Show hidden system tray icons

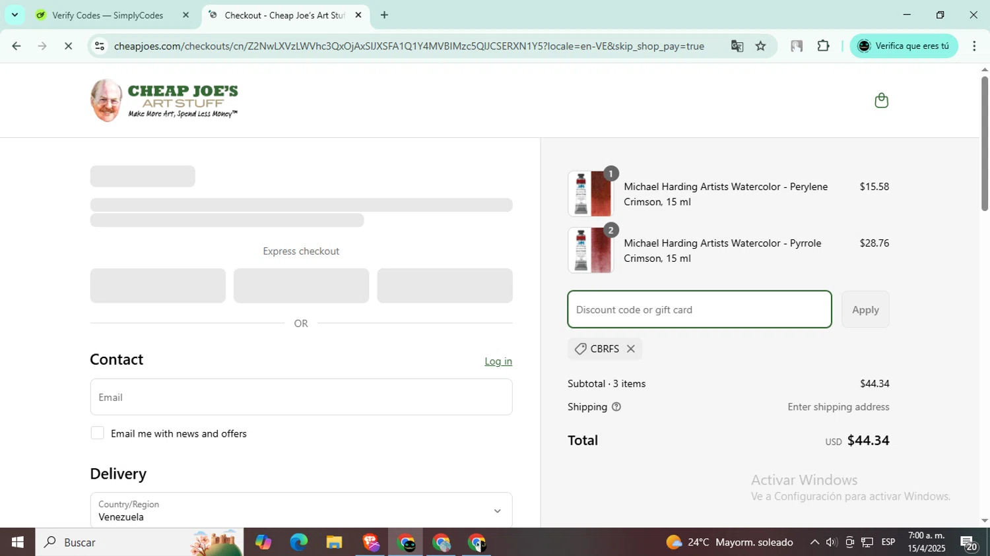tap(814, 542)
